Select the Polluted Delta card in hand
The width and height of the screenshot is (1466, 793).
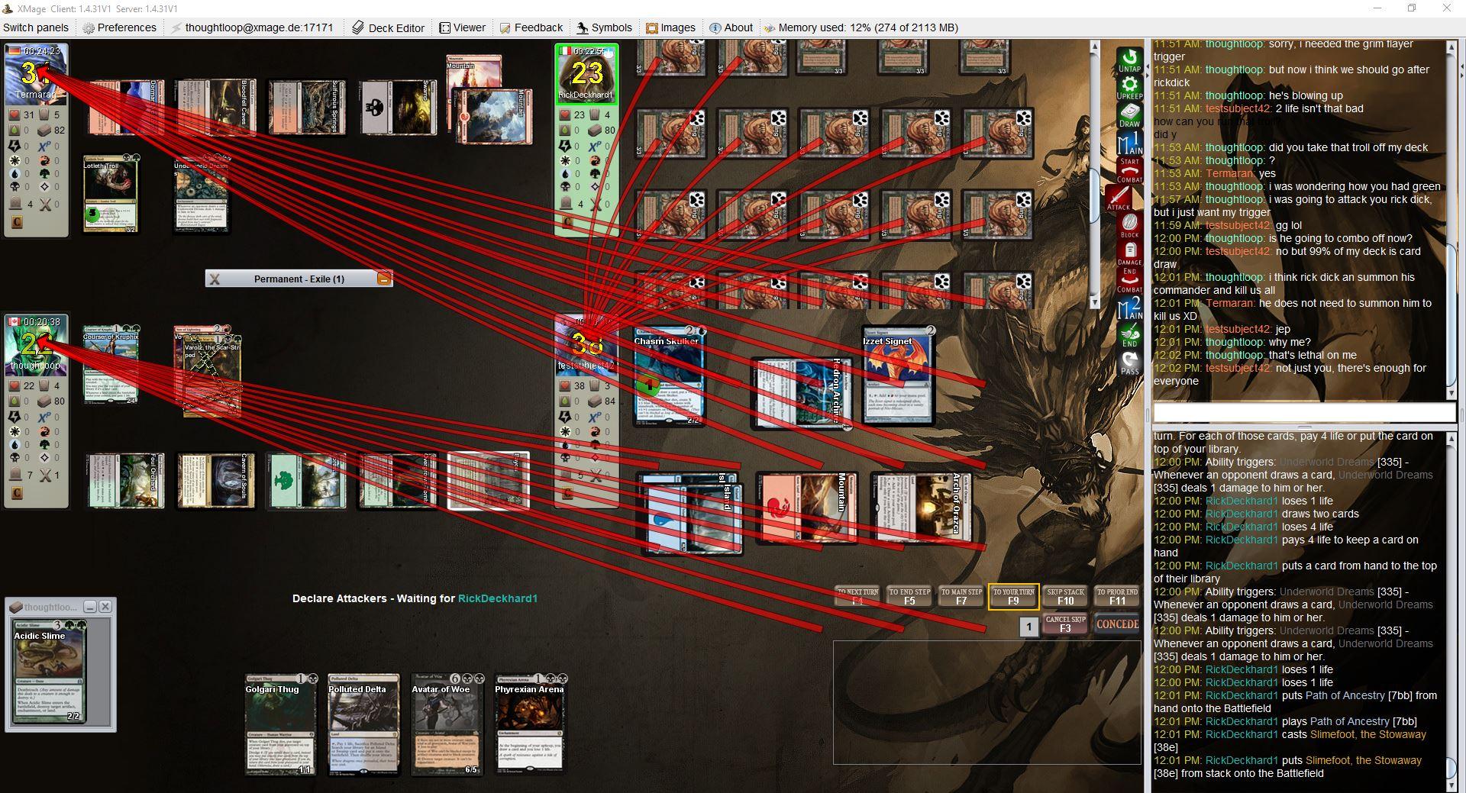coord(363,724)
